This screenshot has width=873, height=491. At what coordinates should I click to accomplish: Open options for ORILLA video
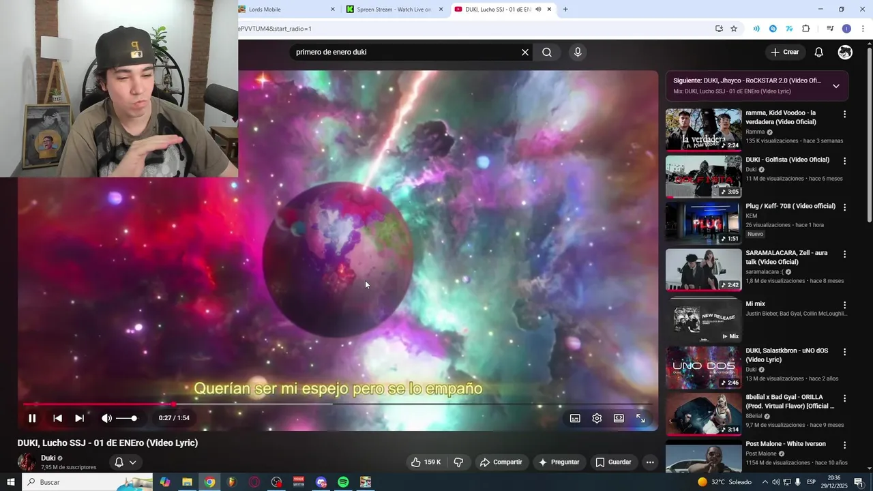[x=844, y=398]
